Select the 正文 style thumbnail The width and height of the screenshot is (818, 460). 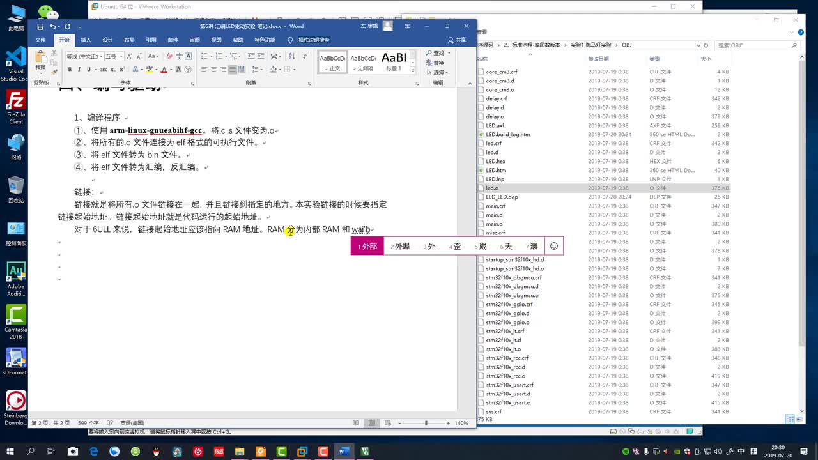coord(333,62)
